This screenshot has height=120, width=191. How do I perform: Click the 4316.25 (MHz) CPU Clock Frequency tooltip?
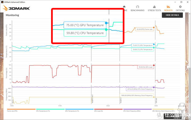(140, 89)
